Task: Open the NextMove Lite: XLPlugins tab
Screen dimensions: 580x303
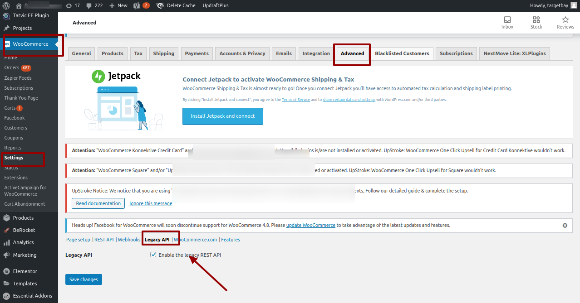Action: click(x=515, y=53)
